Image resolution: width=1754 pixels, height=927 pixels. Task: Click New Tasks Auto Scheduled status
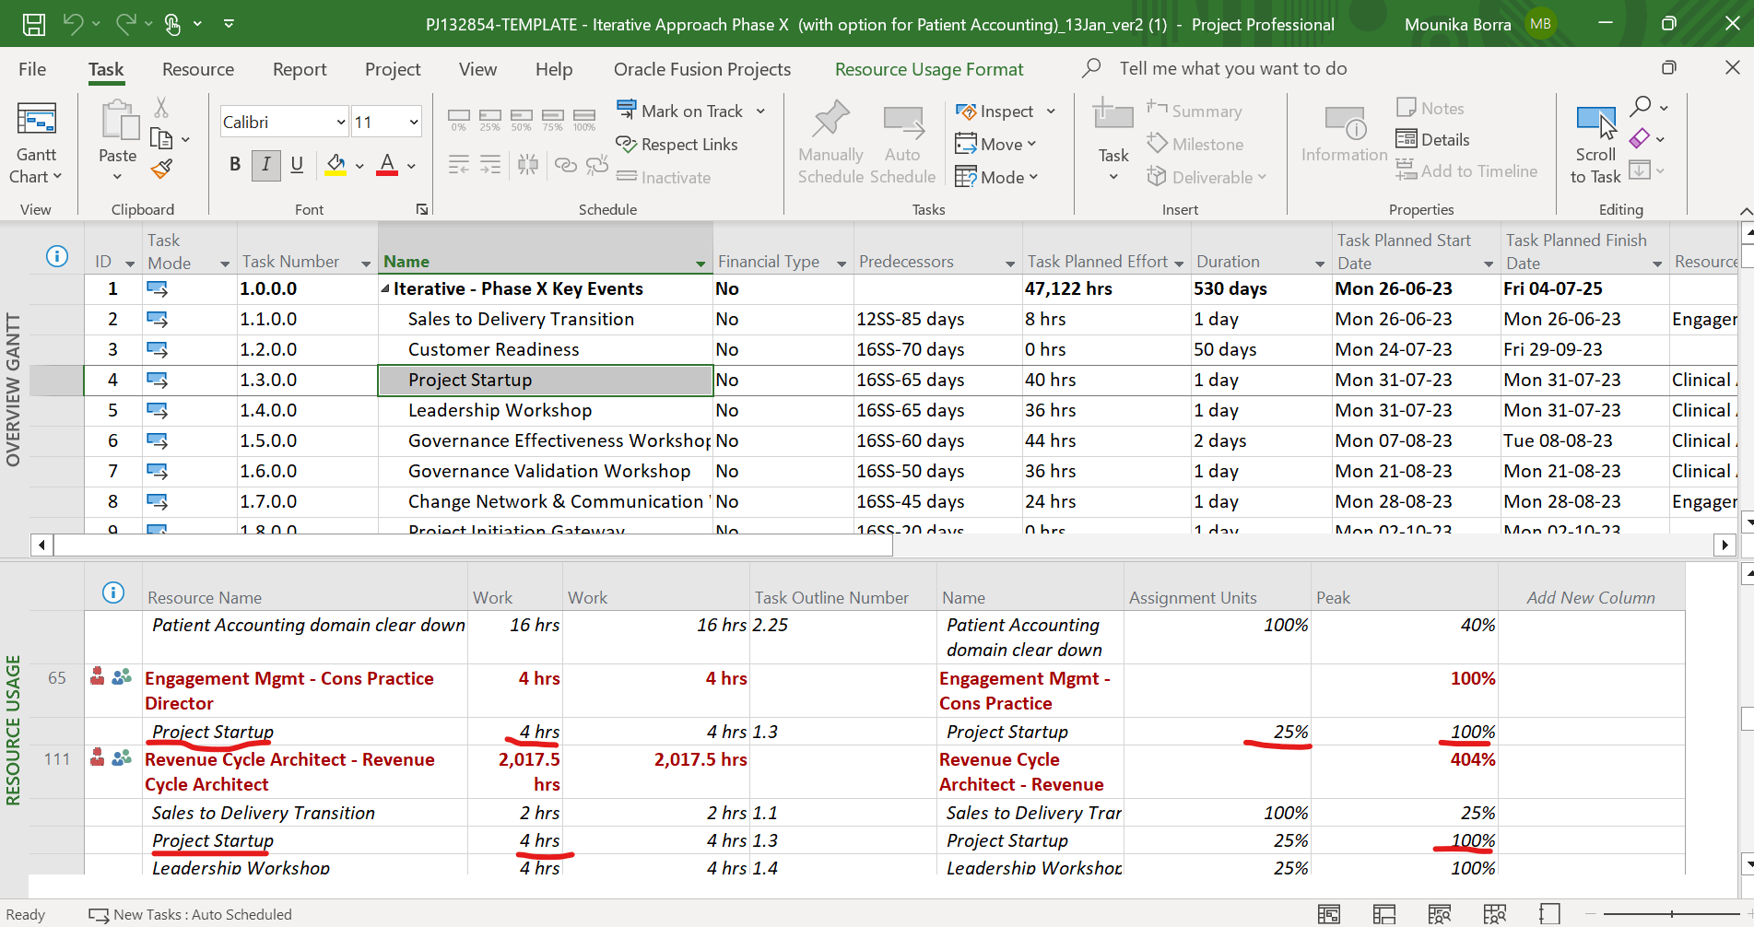[x=191, y=914]
